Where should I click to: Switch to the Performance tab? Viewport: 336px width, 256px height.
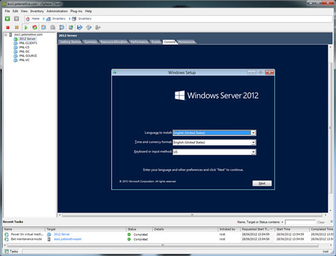[139, 42]
